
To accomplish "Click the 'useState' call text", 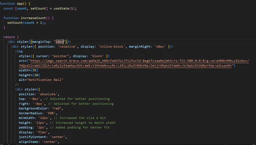I will click(x=61, y=9).
